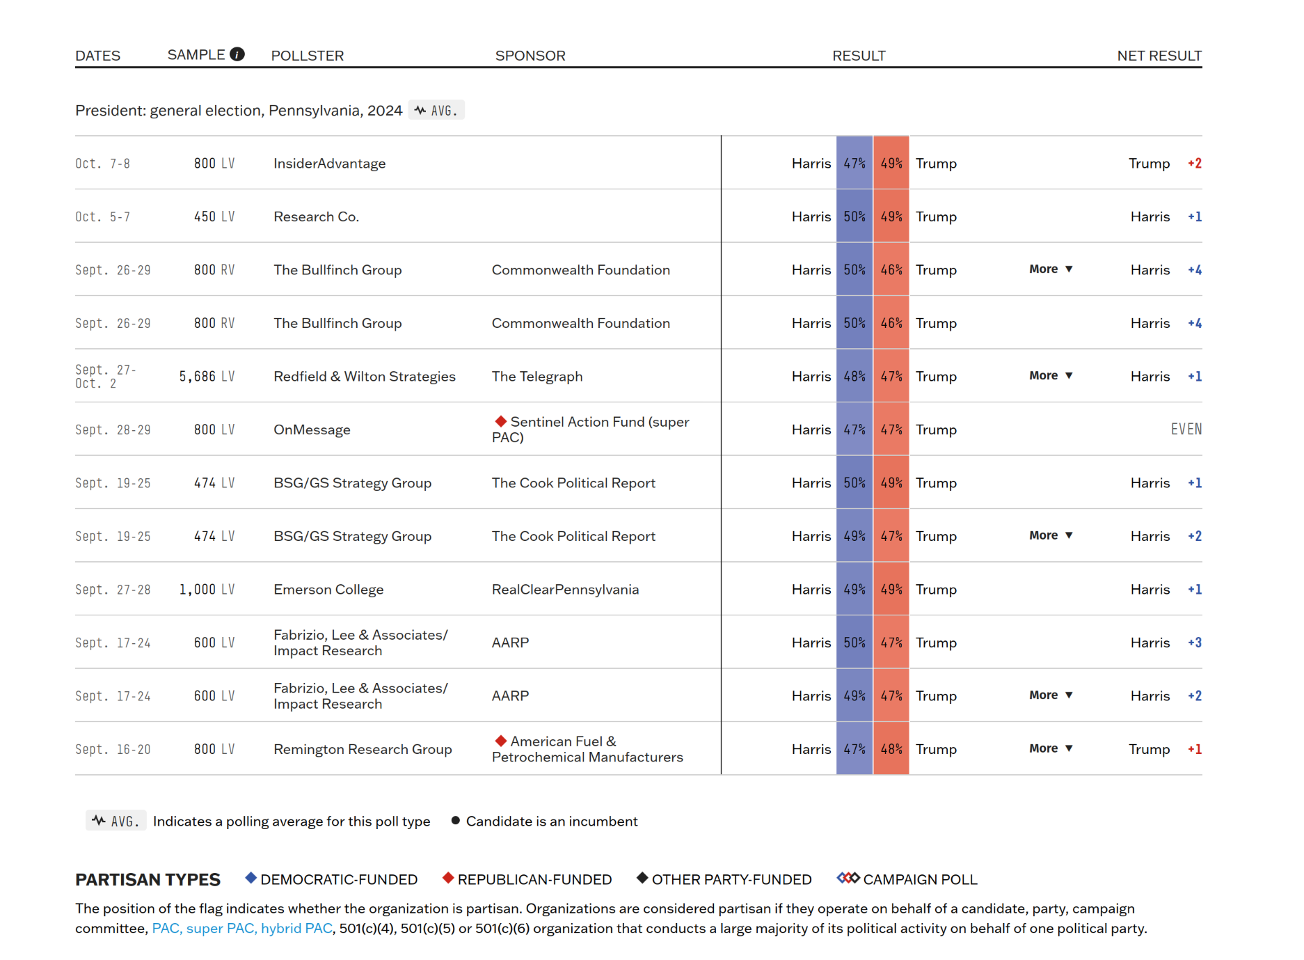
Task: Click Trump 48% red bar in Remington row
Action: click(891, 749)
